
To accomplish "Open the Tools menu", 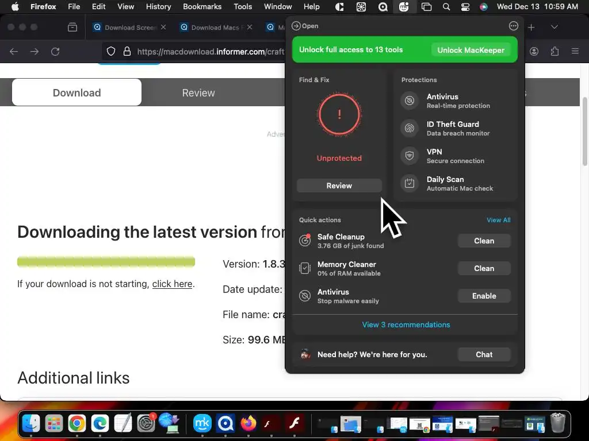I will (x=243, y=7).
